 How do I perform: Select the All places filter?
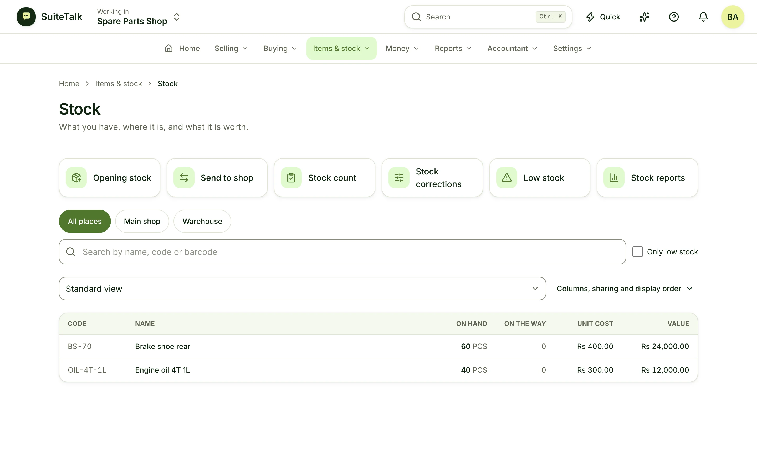click(x=85, y=221)
